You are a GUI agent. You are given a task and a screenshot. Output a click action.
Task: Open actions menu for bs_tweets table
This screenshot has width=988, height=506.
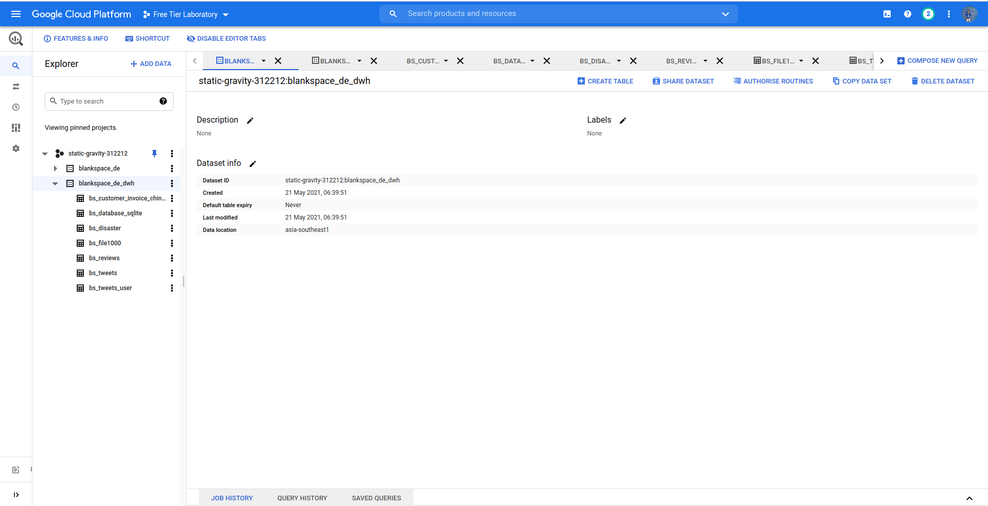coord(172,273)
